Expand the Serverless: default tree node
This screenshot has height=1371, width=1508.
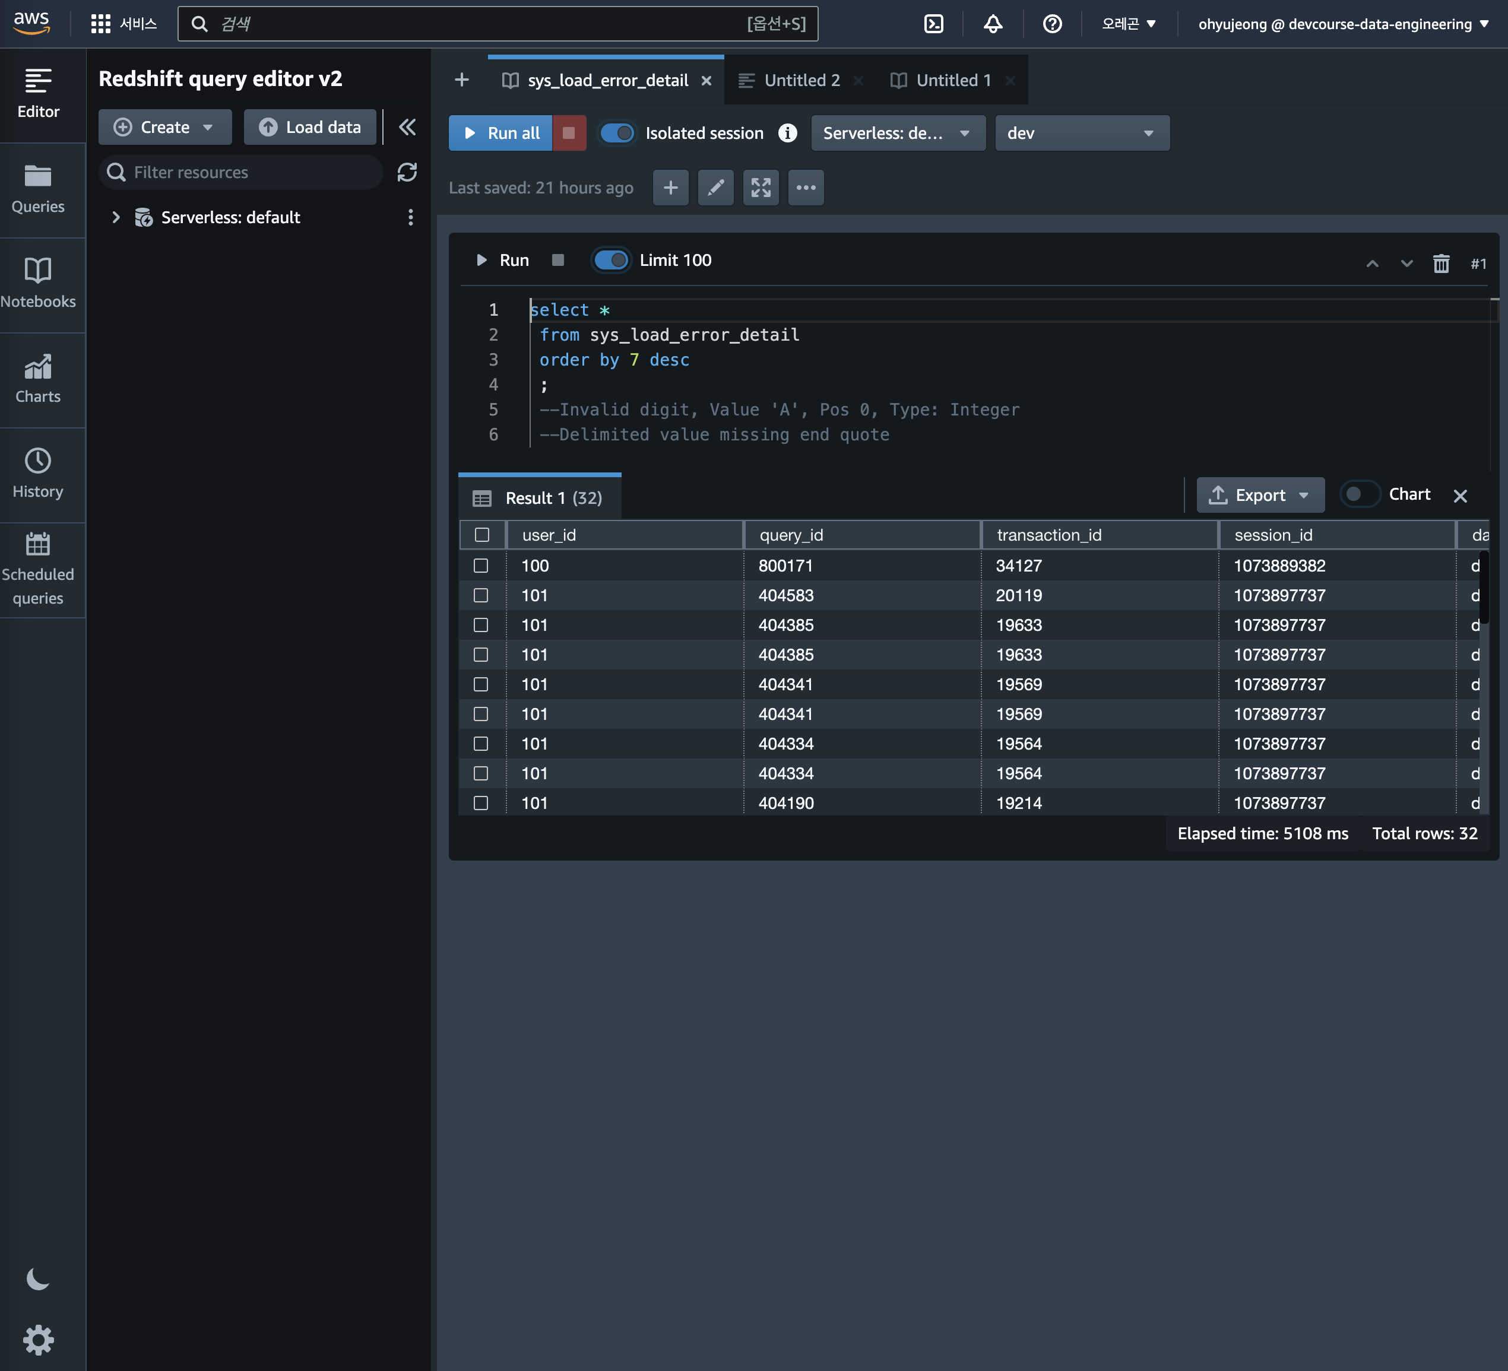tap(116, 217)
